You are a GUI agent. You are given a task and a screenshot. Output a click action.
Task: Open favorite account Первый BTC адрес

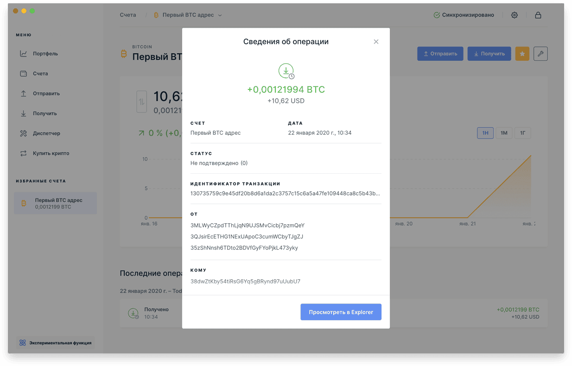[x=56, y=203]
